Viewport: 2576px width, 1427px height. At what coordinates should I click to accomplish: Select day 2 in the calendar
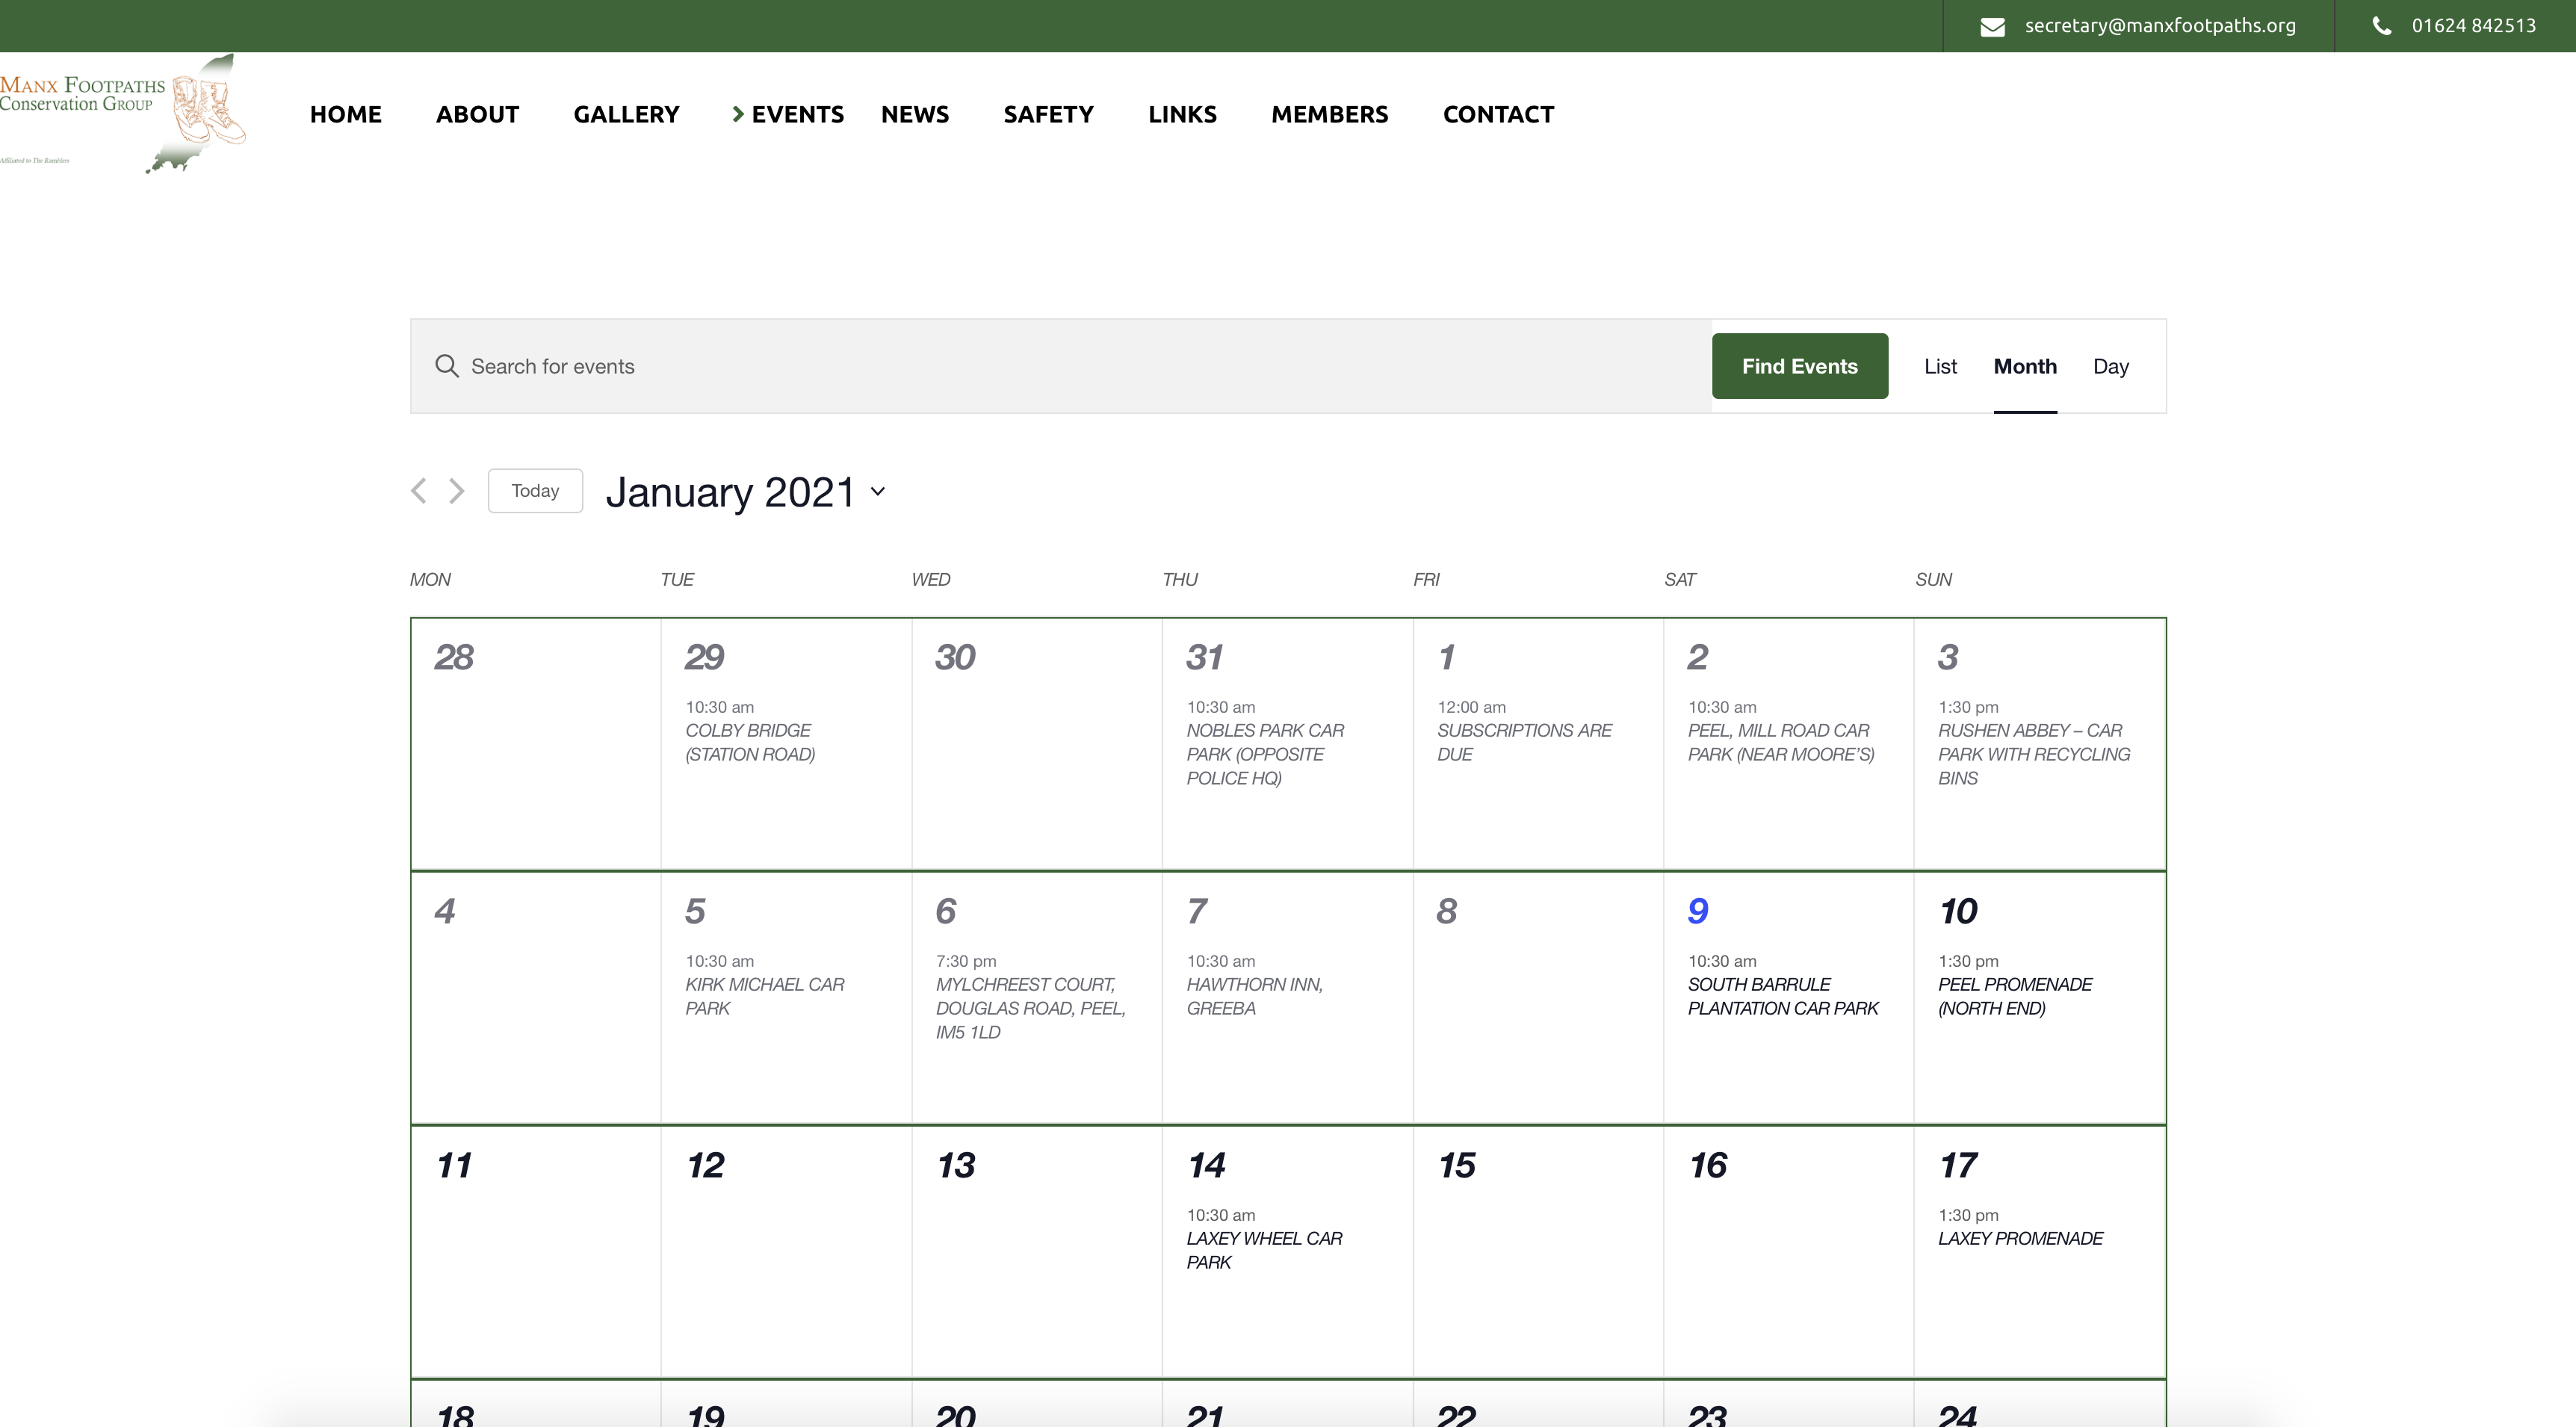pos(1698,657)
